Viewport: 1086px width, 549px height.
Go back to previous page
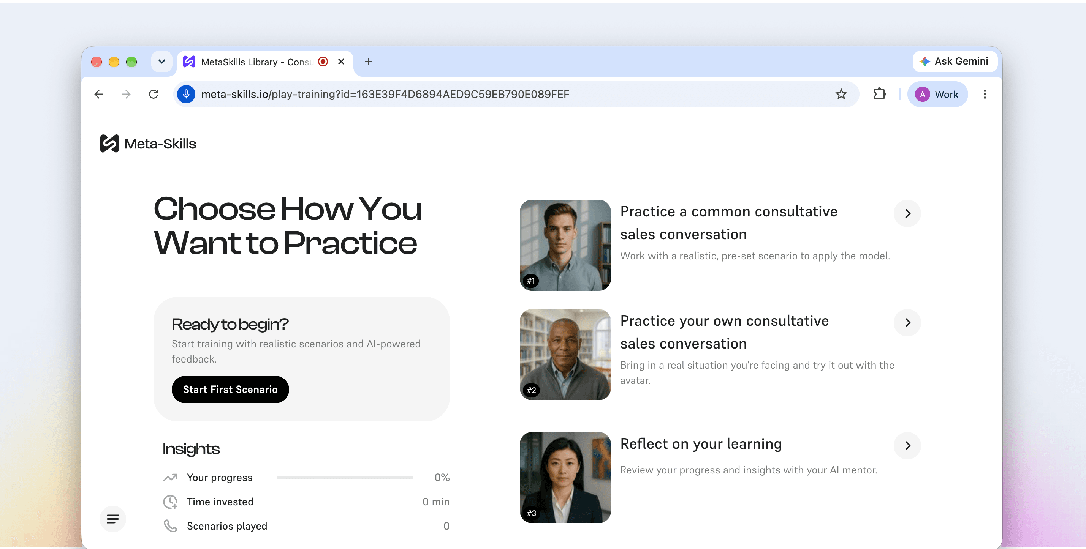99,94
